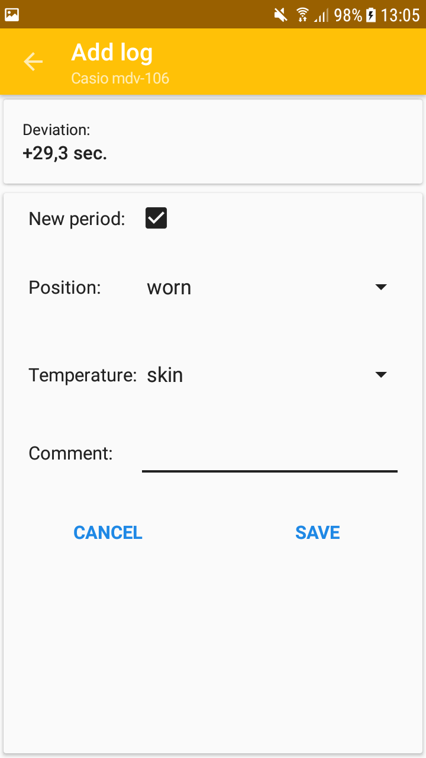The width and height of the screenshot is (426, 758).
Task: Focus the Comment text field
Action: [x=270, y=454]
